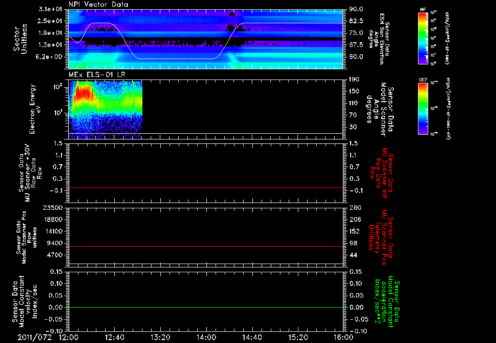Click the 16:00 time axis label
Viewport: 496px width, 343px height.
click(343, 337)
